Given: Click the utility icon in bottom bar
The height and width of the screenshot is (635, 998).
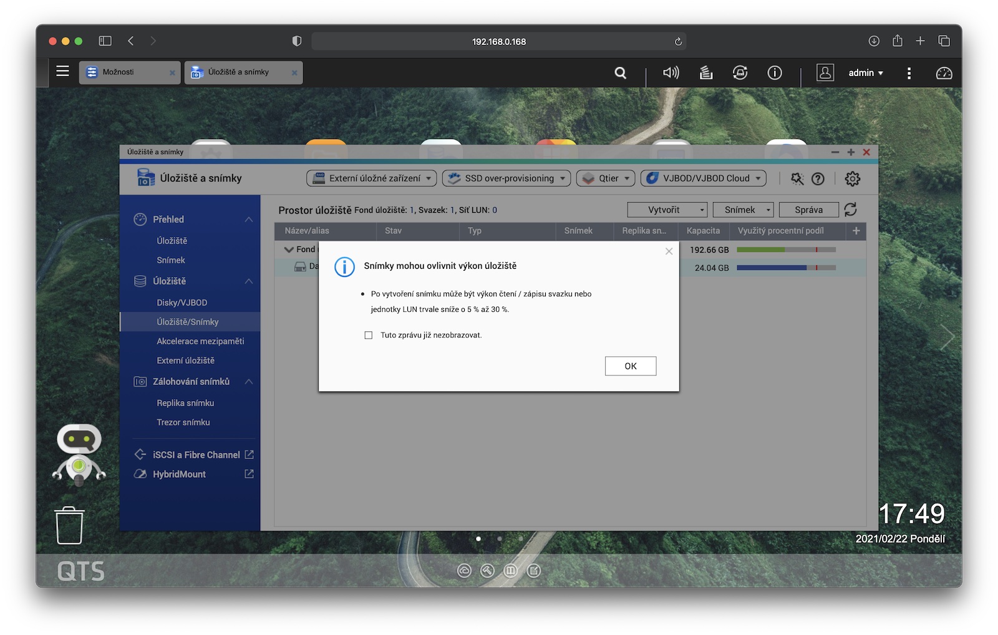Looking at the screenshot, I should point(487,571).
